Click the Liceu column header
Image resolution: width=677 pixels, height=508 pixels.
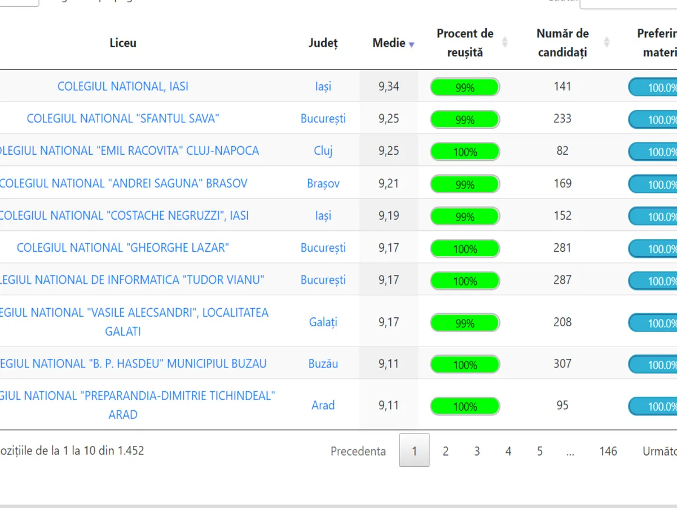tap(123, 43)
